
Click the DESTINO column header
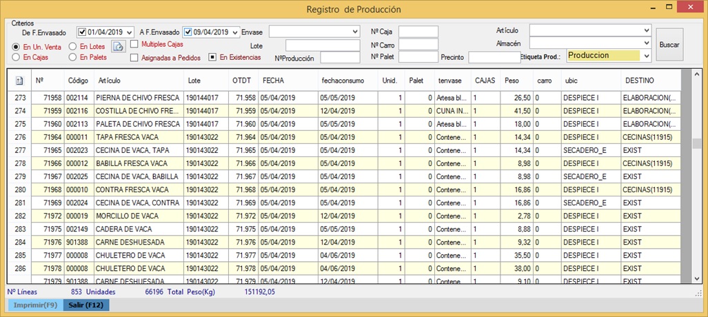click(x=639, y=81)
